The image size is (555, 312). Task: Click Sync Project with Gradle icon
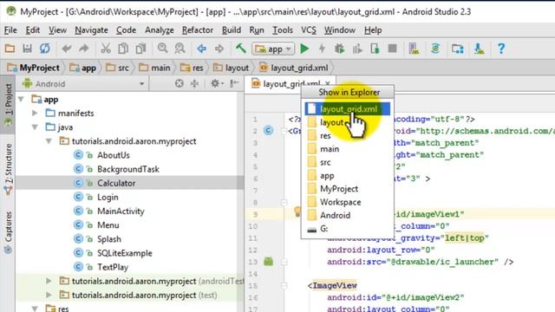435,49
